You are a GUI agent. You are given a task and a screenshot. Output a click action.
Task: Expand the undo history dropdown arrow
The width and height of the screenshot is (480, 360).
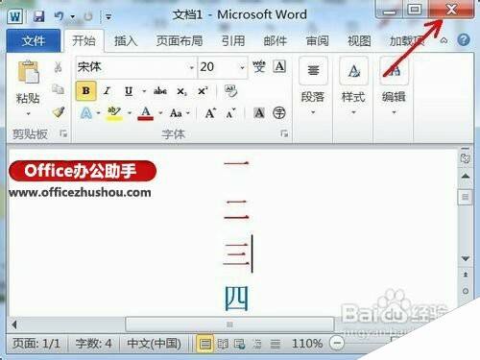[73, 16]
